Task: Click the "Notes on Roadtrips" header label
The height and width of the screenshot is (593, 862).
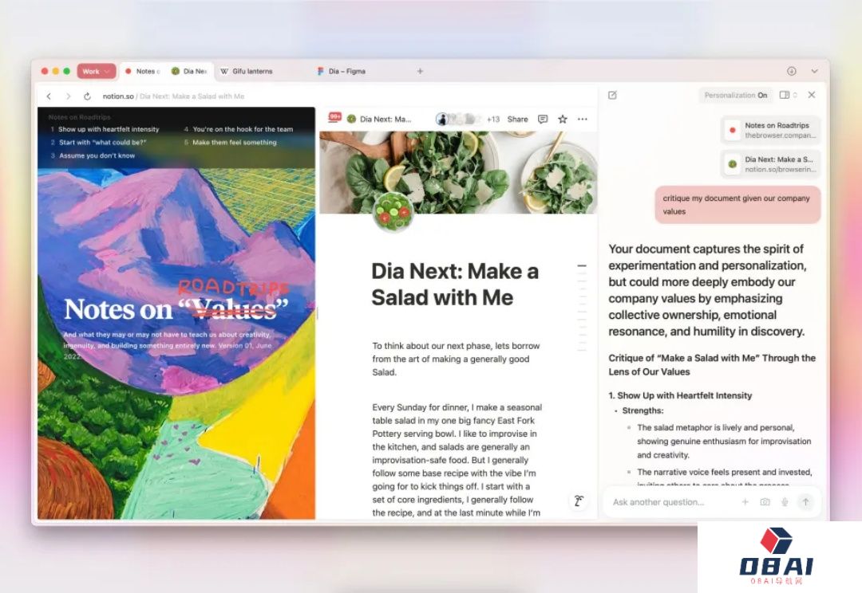Action: click(79, 117)
